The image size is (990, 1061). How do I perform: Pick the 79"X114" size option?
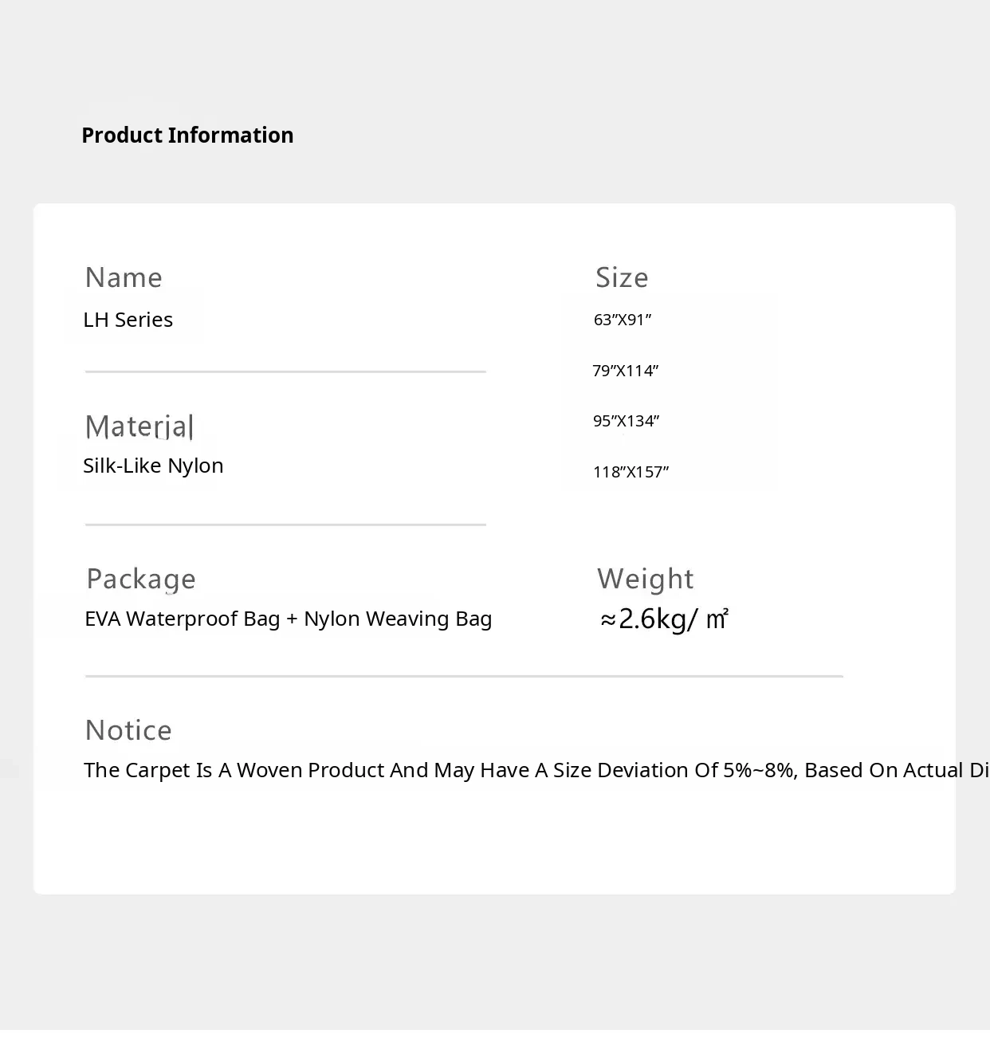626,371
